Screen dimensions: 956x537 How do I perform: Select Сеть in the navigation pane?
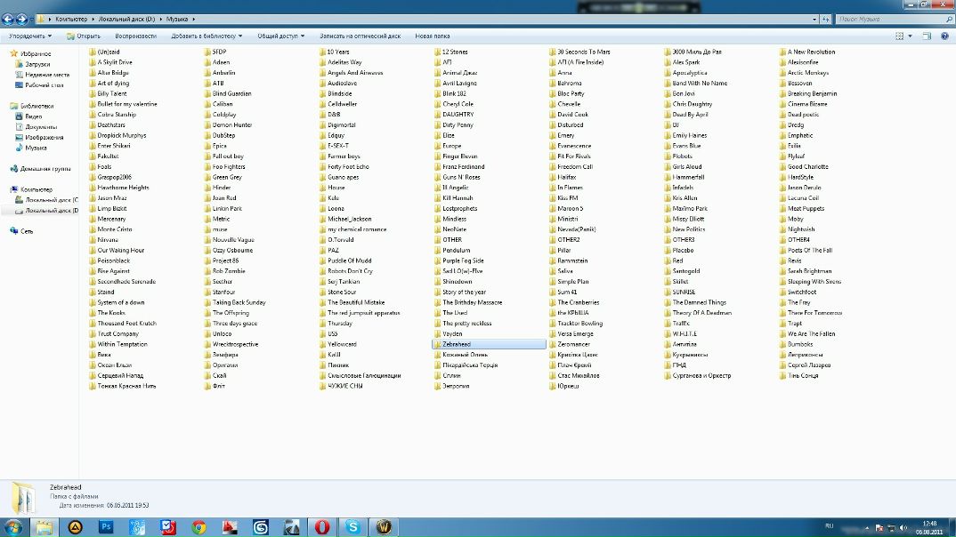(21, 231)
